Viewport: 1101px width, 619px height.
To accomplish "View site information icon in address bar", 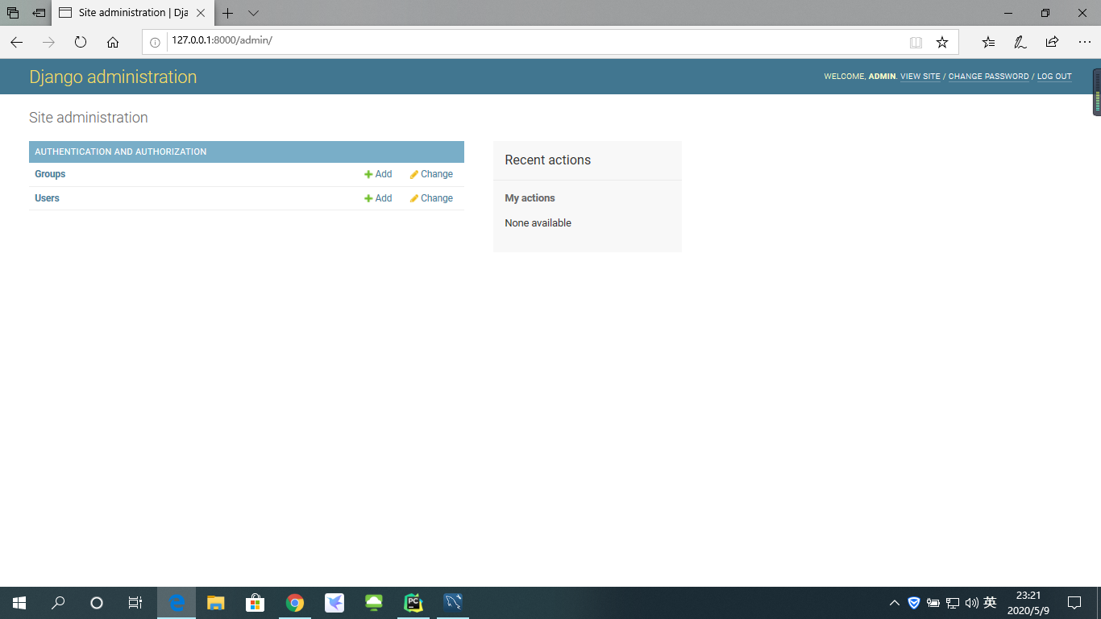I will (x=155, y=42).
